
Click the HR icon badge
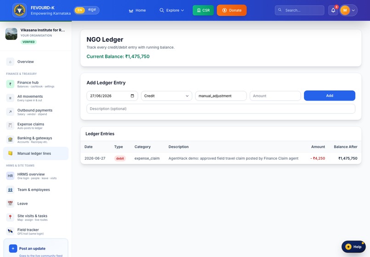(x=10, y=176)
